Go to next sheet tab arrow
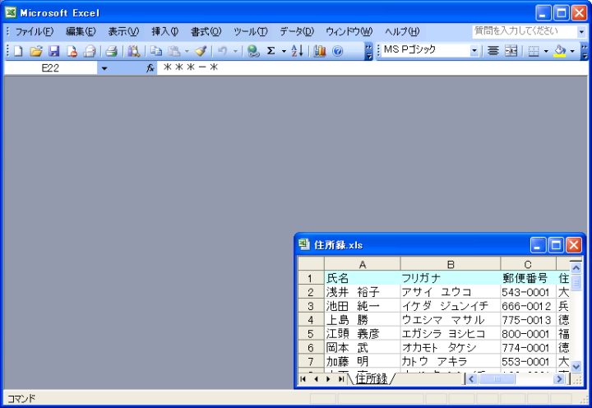 click(x=328, y=378)
